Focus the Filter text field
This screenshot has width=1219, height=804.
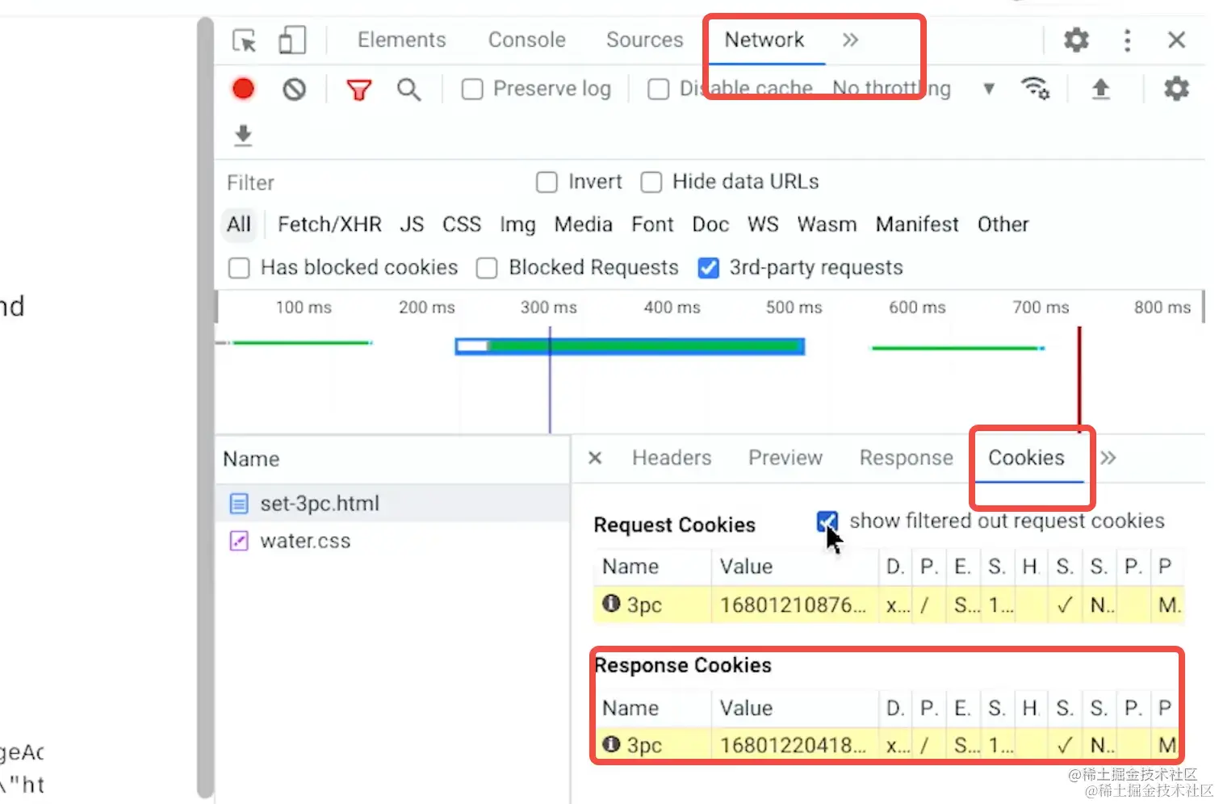click(371, 183)
